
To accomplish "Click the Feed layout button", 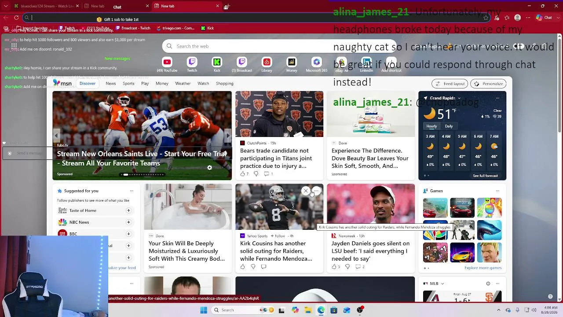I will click(450, 84).
